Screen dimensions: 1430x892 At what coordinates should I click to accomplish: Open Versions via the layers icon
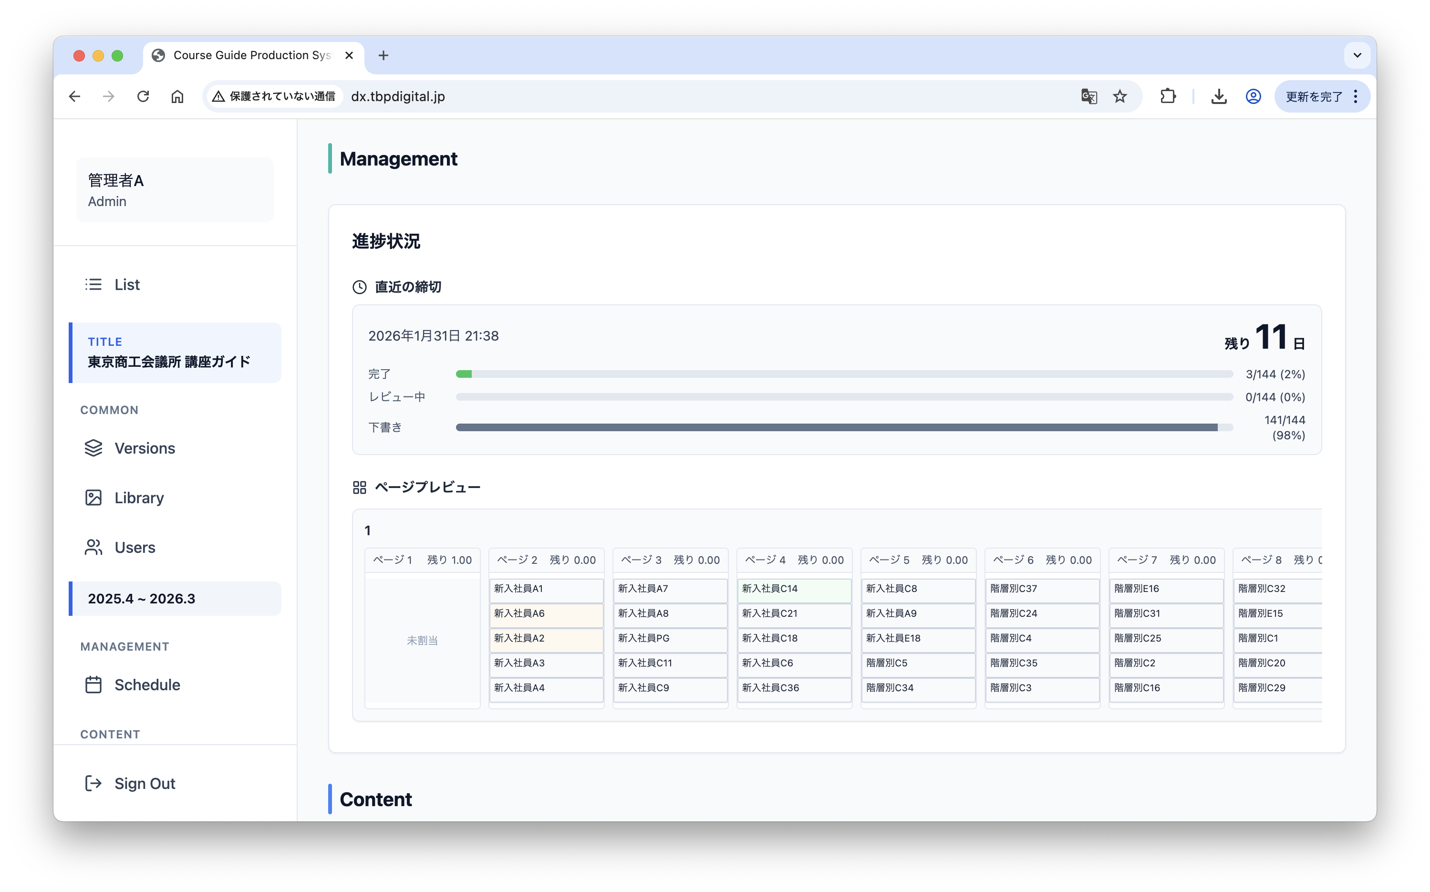[x=93, y=448]
